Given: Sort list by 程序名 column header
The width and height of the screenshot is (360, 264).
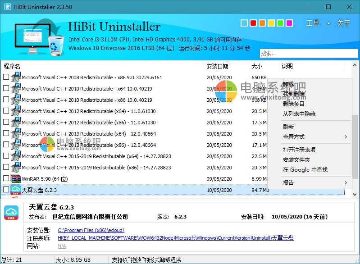Looking at the screenshot, I should tap(103, 66).
